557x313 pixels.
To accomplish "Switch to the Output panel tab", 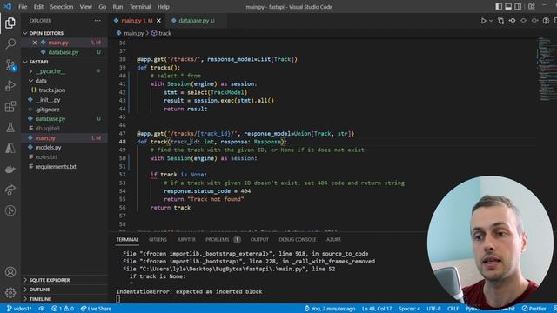I will tap(259, 240).
